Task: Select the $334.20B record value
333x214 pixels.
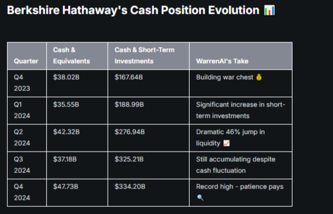Action: click(x=130, y=187)
